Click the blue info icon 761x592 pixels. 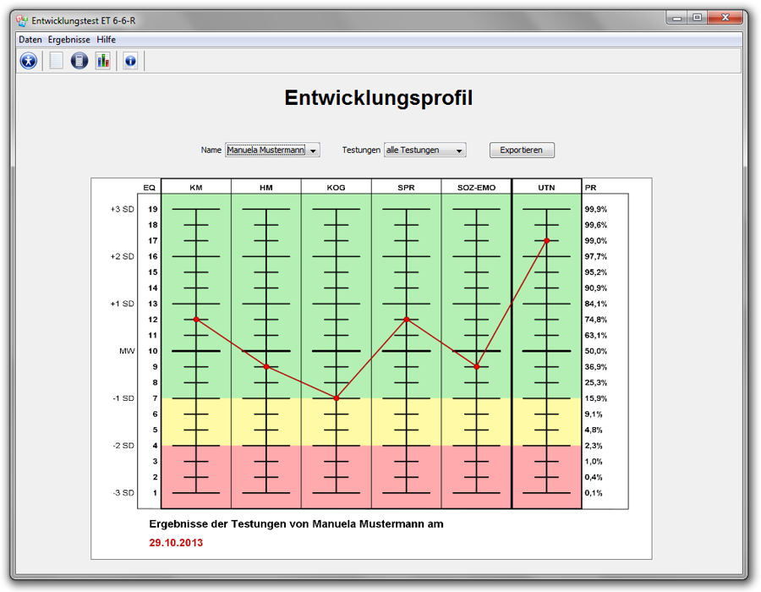click(129, 61)
